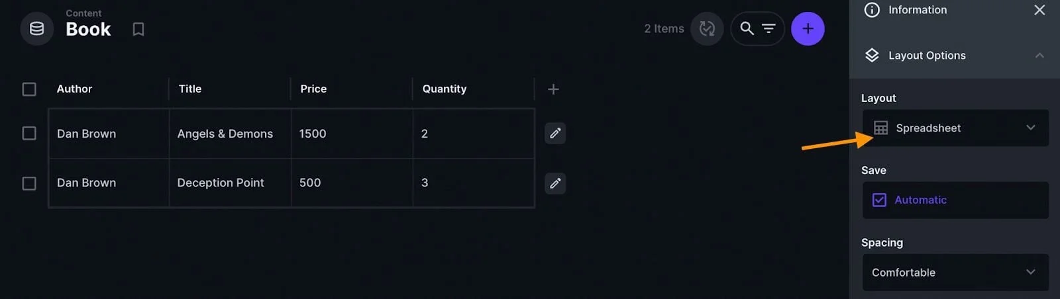This screenshot has width=1060, height=299.
Task: Open the filter options icon
Action: [x=768, y=28]
